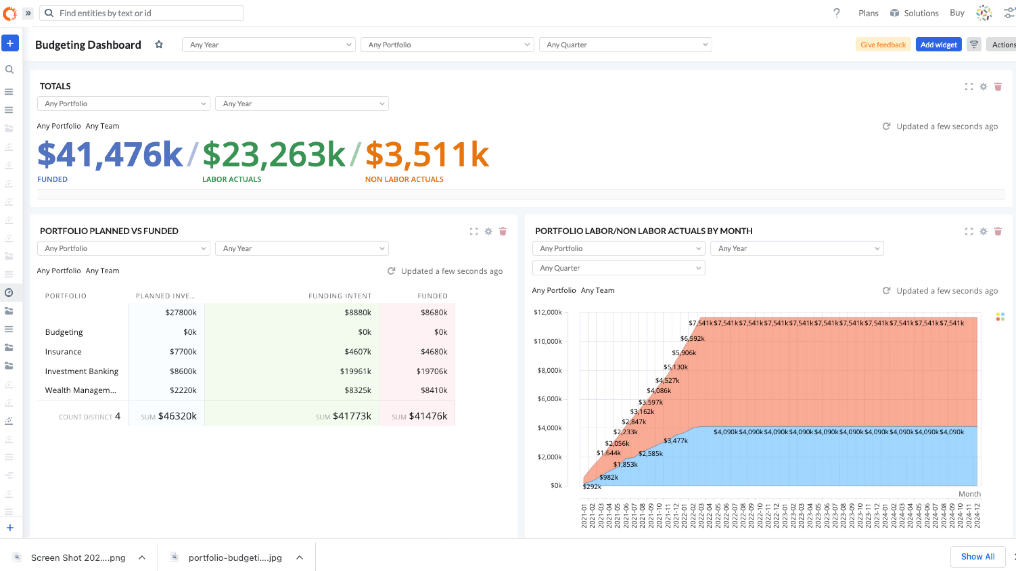Image resolution: width=1016 pixels, height=571 pixels.
Task: Star the Budgeting Dashboard as favorite
Action: tap(159, 45)
